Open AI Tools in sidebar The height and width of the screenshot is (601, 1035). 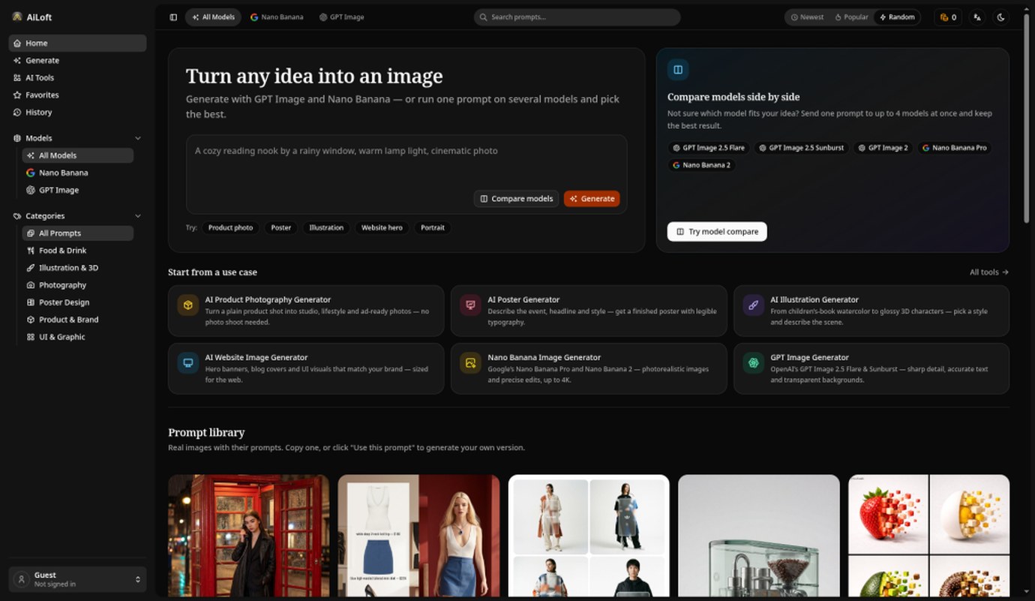point(77,78)
